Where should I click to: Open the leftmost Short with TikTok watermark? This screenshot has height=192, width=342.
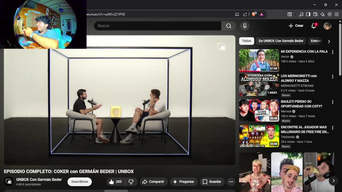tap(255, 172)
